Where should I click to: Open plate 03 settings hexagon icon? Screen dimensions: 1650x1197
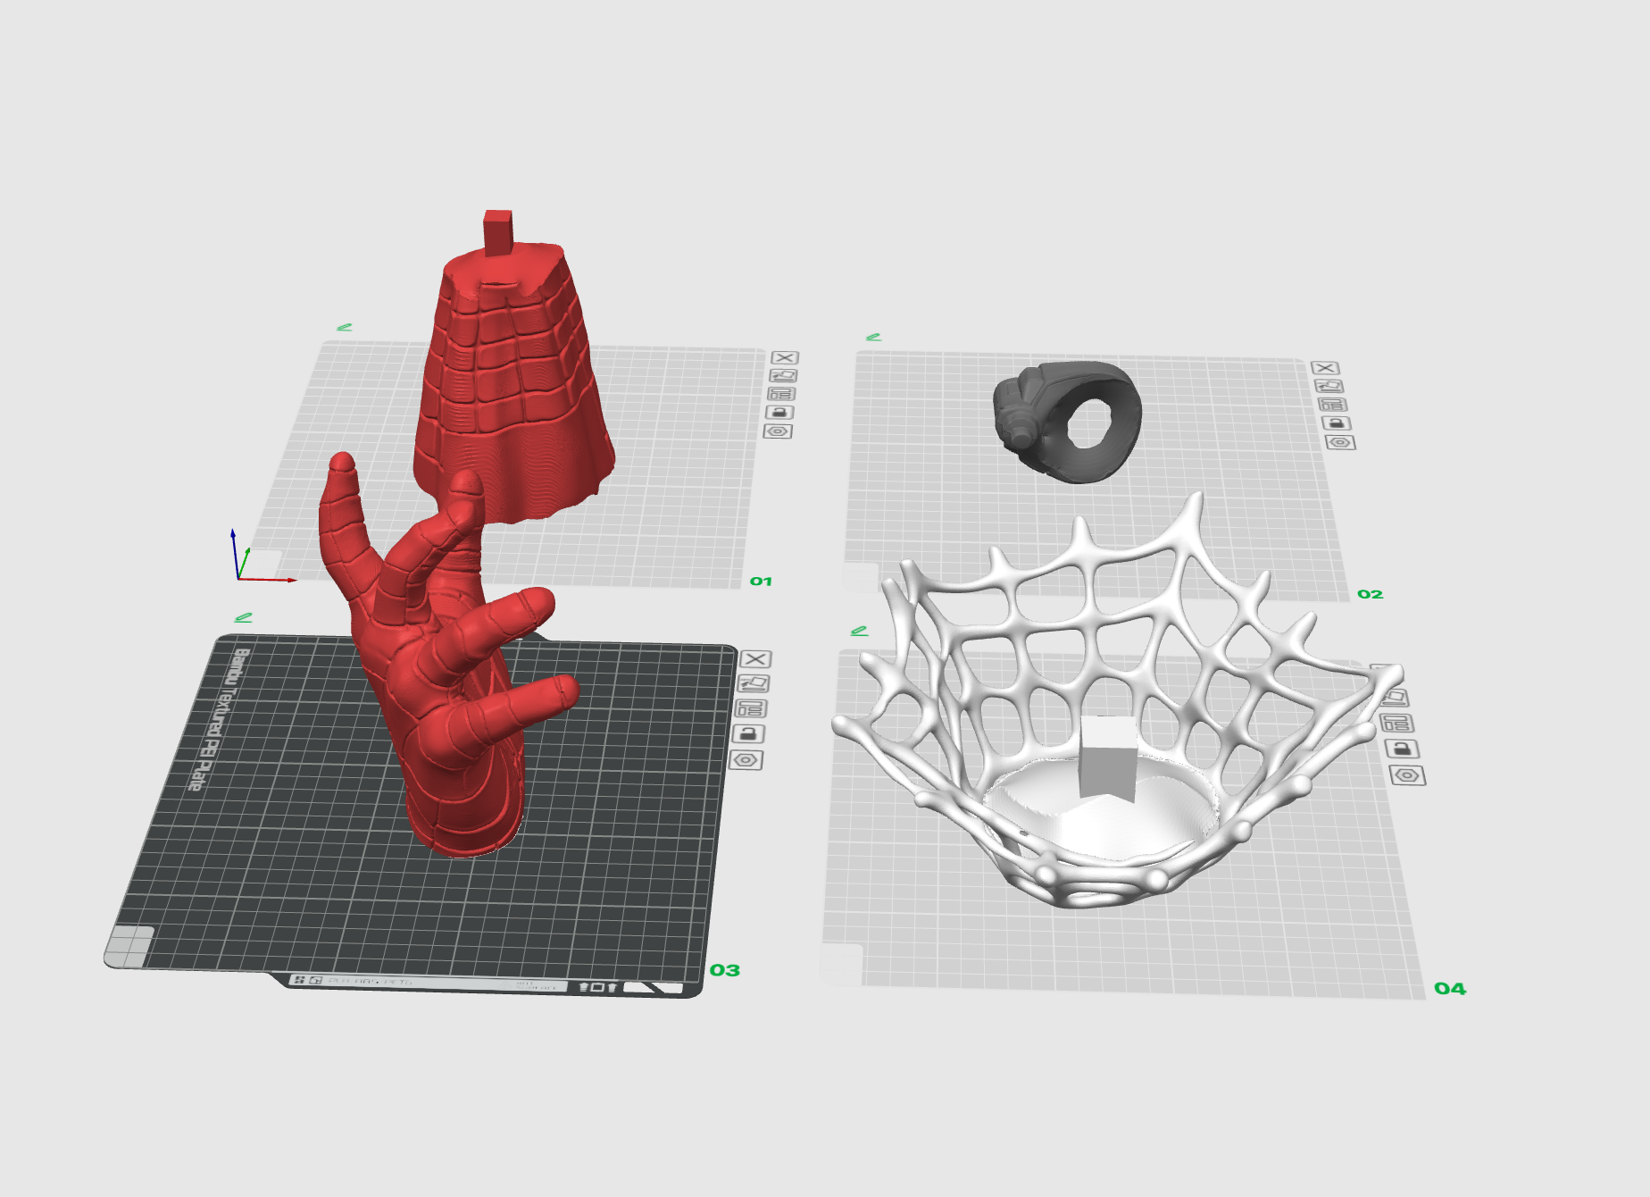click(746, 760)
